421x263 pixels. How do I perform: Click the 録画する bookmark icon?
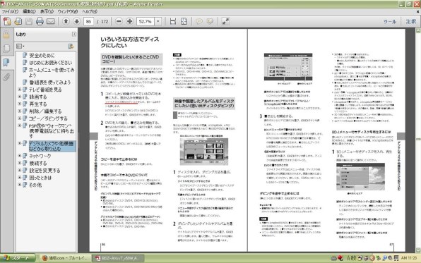25,97
